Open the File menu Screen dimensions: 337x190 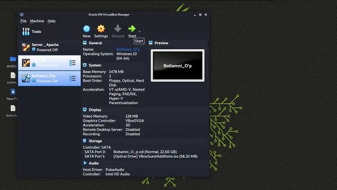(23, 21)
